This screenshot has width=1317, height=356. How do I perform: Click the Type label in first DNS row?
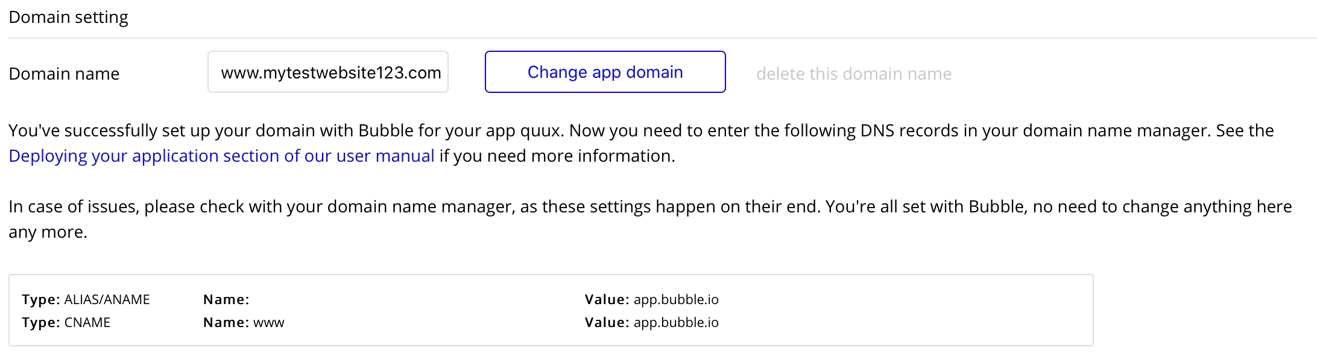pyautogui.click(x=41, y=299)
